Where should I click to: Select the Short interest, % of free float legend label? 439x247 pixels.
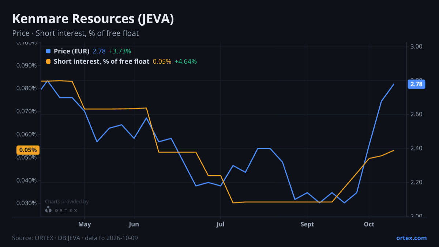coord(102,61)
